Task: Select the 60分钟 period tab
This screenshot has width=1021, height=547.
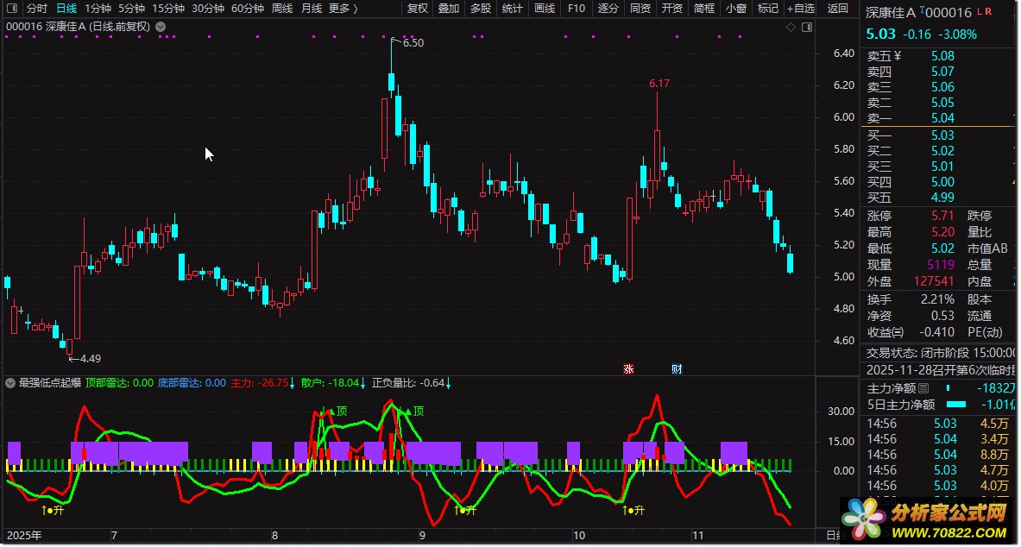Action: click(x=247, y=9)
